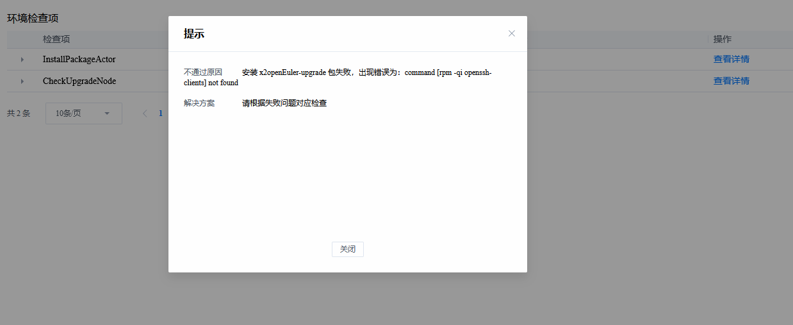The width and height of the screenshot is (793, 325).
Task: Expand the InstallPackageActor row arrow
Action: click(22, 60)
